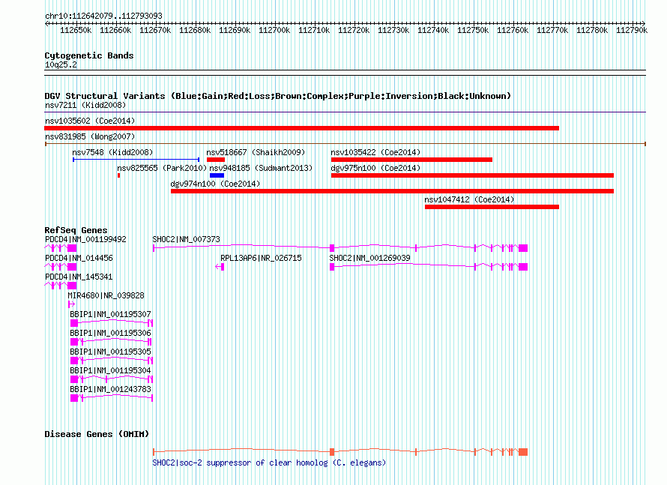This screenshot has height=485, width=667.
Task: Click the nsv518667 (Shaikh2009) red bar
Action: point(216,160)
